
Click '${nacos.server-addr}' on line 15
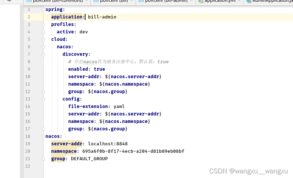(133, 114)
